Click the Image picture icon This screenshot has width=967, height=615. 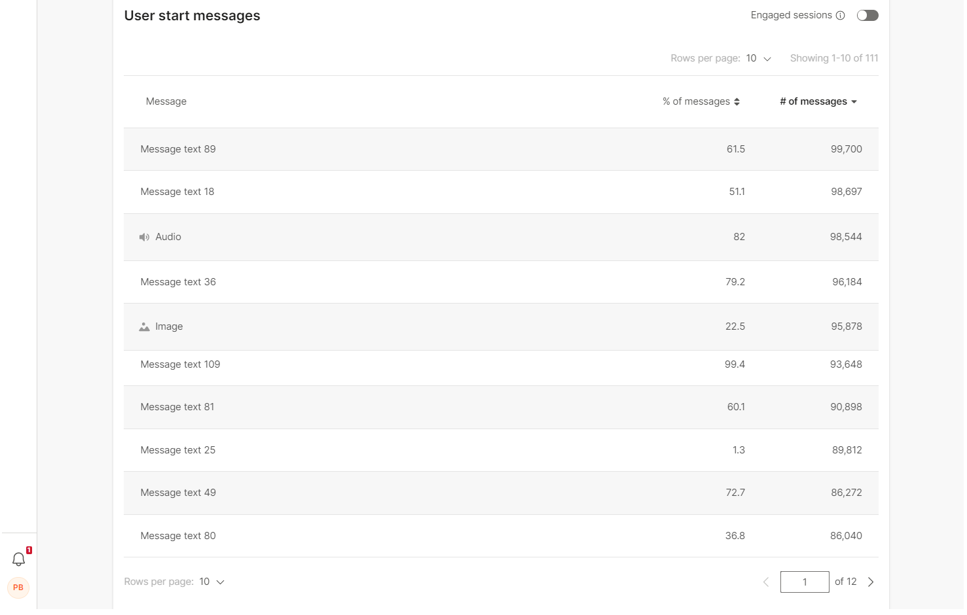(x=144, y=327)
